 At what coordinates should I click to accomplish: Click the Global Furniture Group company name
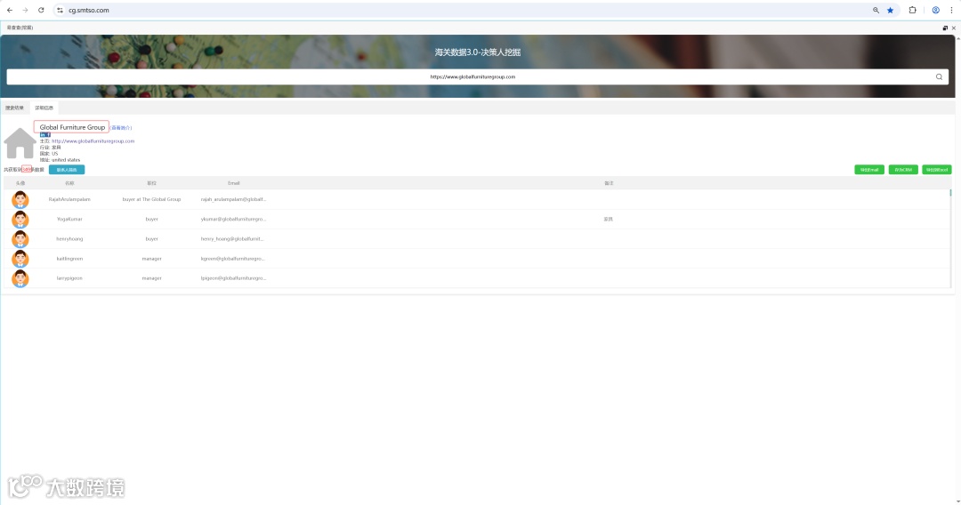[72, 127]
